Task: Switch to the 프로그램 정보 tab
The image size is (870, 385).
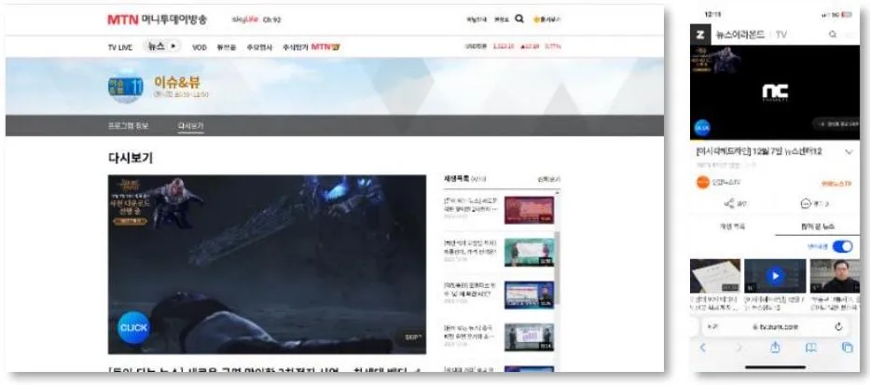Action: coord(128,126)
